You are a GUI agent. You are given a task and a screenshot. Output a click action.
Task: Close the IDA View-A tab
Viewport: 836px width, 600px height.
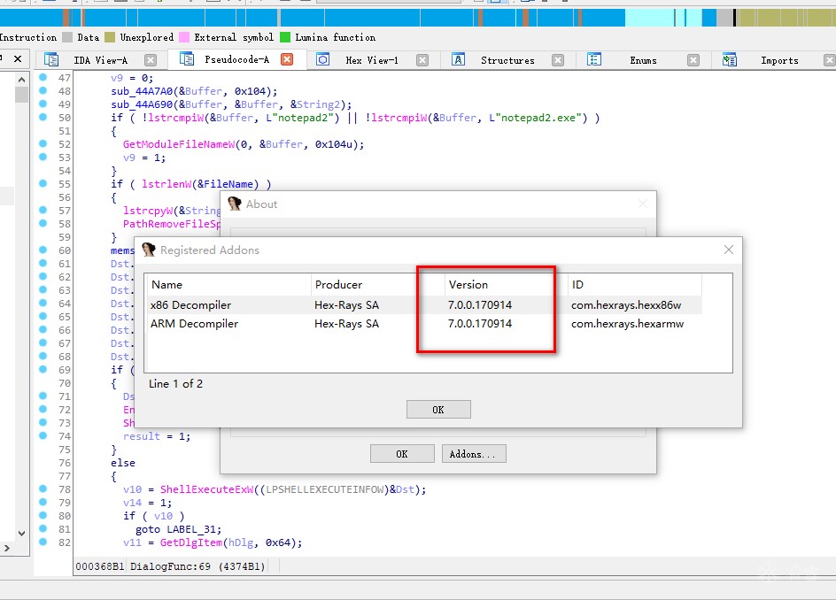pos(151,59)
